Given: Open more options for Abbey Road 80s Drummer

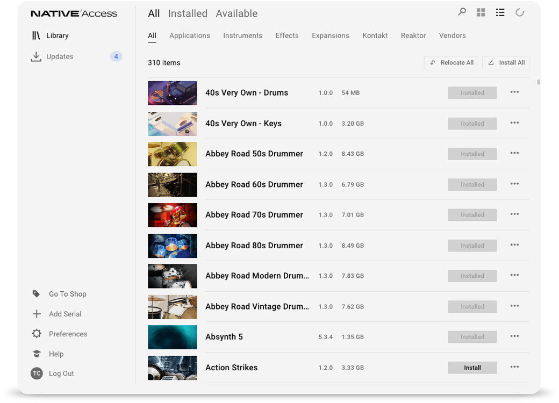Looking at the screenshot, I should (514, 245).
